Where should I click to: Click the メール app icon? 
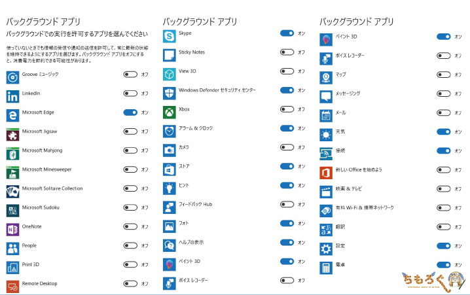coord(326,116)
